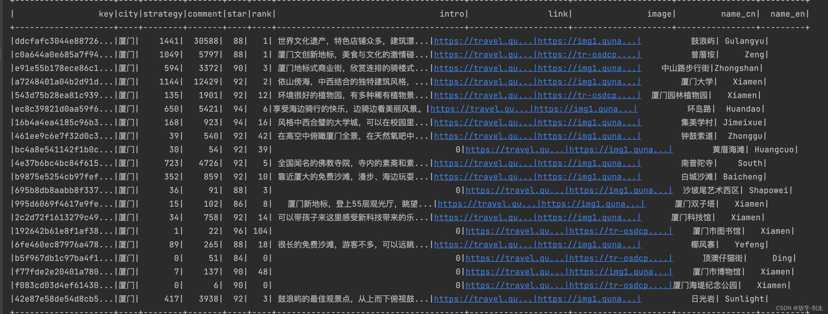Click the 'name_en' column header
The width and height of the screenshot is (828, 314).
(788, 14)
